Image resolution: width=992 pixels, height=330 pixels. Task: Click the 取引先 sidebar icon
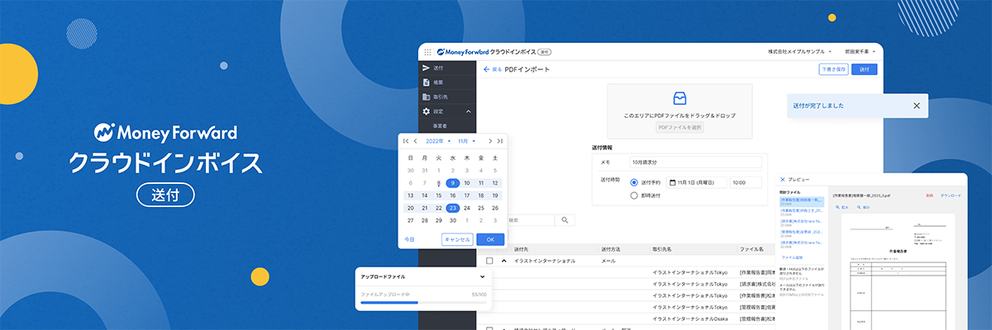tap(427, 97)
